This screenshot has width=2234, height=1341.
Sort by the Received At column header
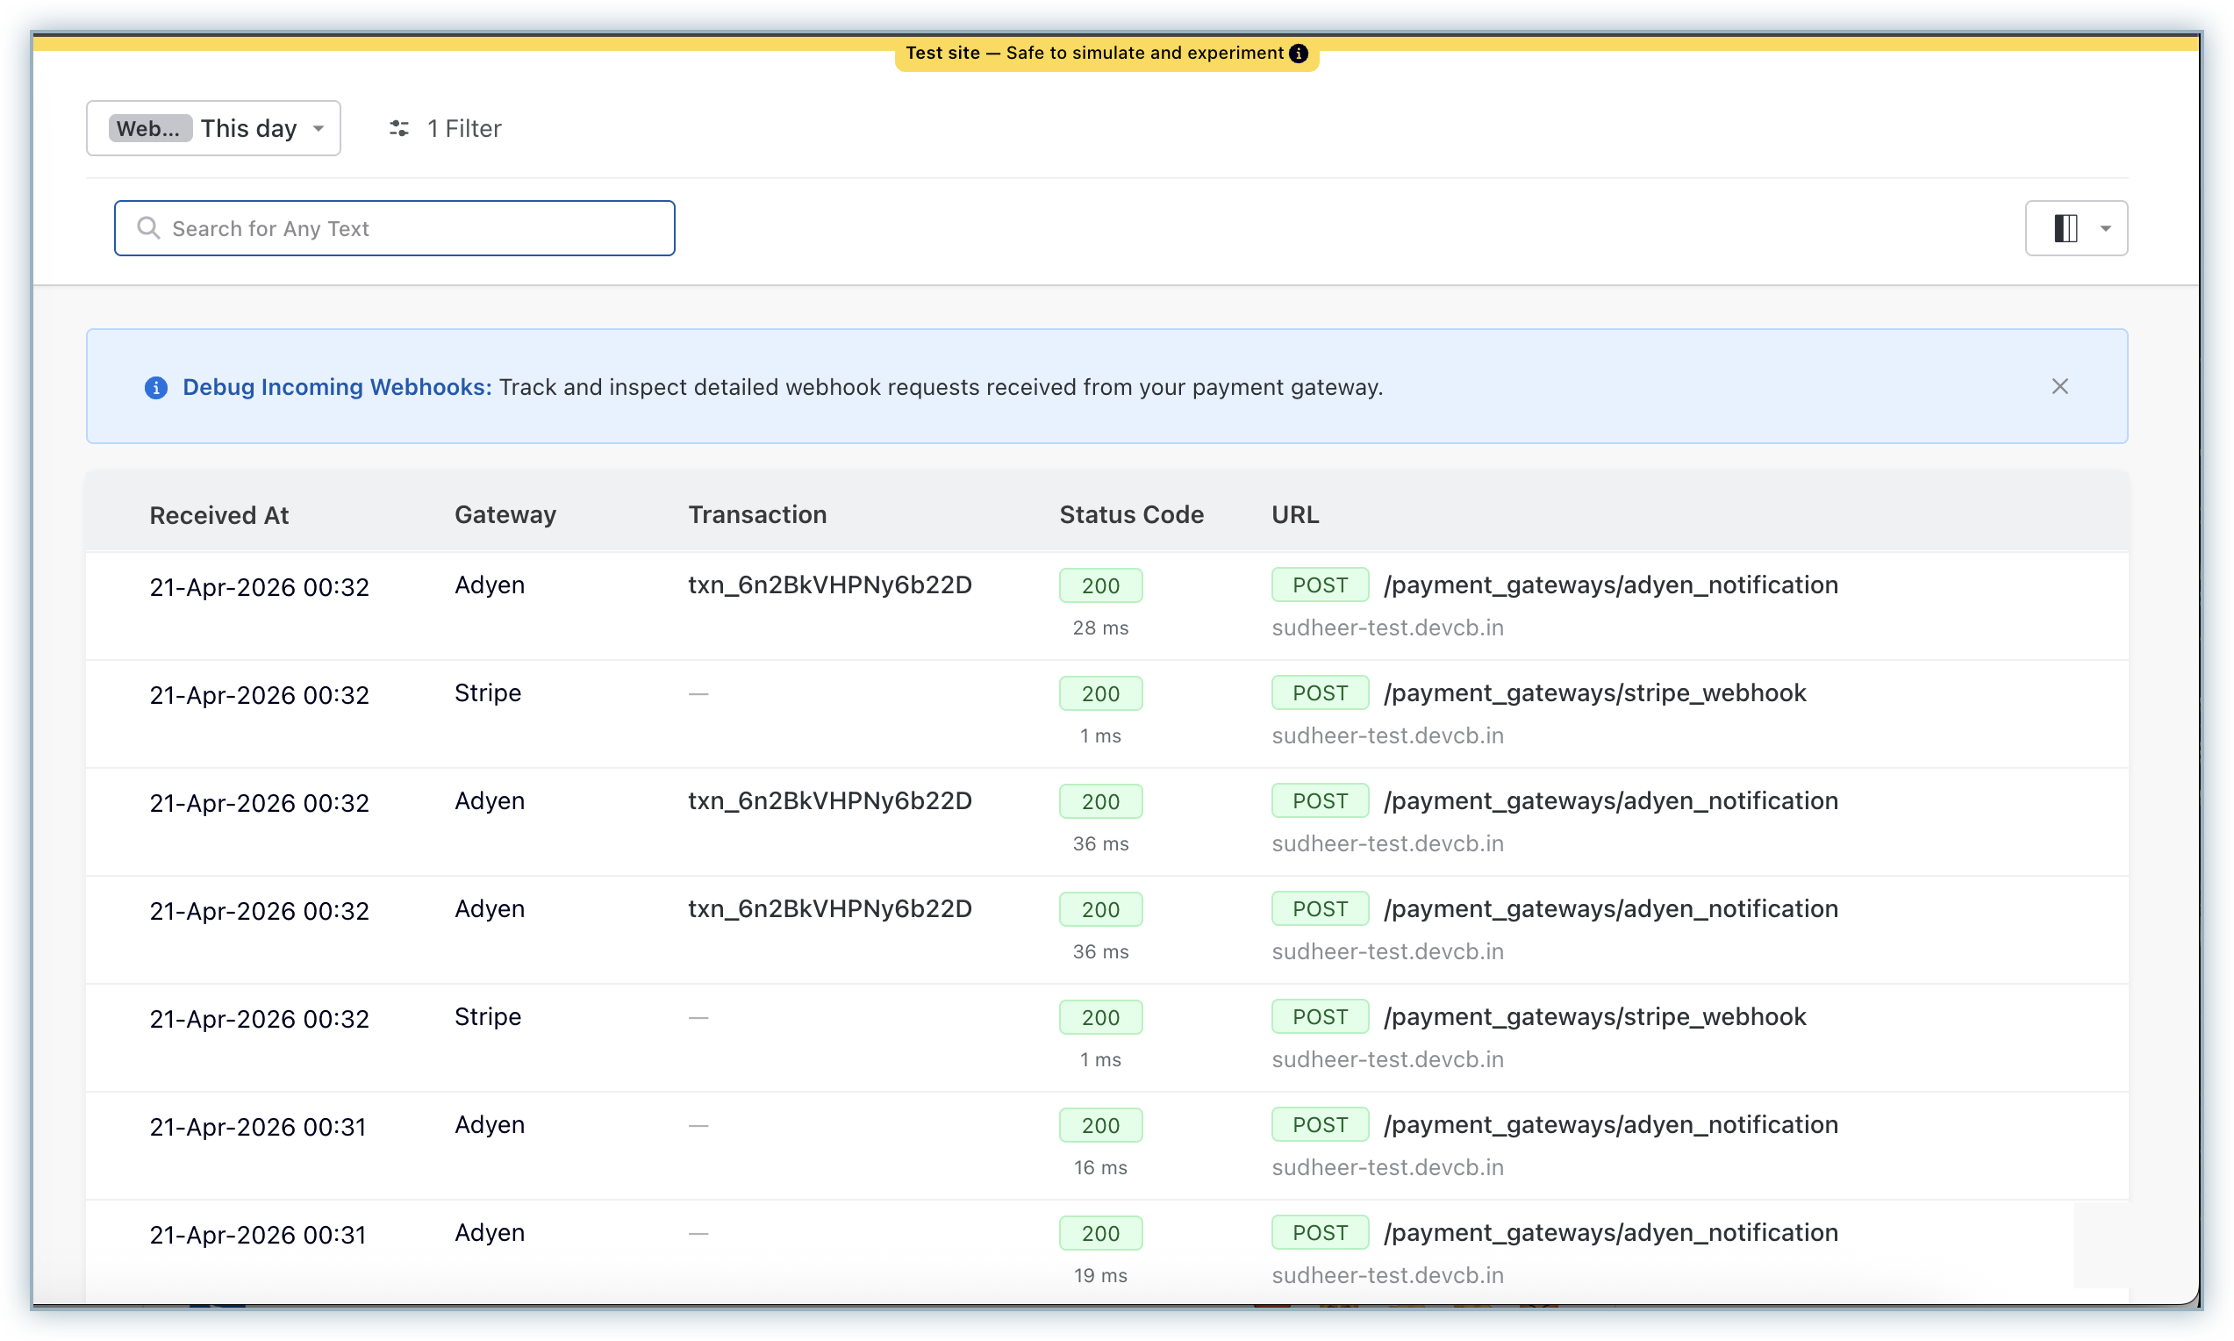(218, 514)
